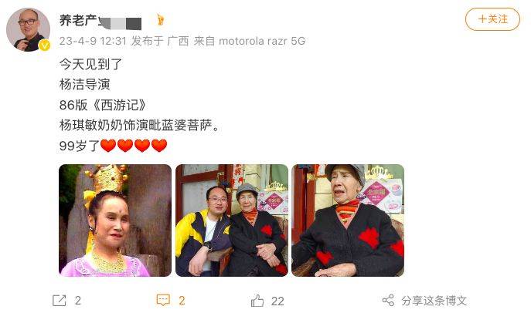Click the red heart emojis
The width and height of the screenshot is (531, 313).
(134, 146)
